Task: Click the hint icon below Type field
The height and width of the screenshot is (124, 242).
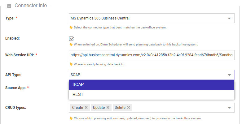Action: pyautogui.click(x=71, y=27)
